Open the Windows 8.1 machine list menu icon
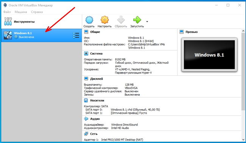The height and width of the screenshot is (143, 246). click(76, 35)
